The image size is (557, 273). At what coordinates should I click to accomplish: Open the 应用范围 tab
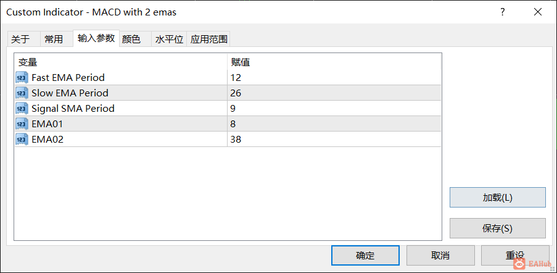pos(209,39)
